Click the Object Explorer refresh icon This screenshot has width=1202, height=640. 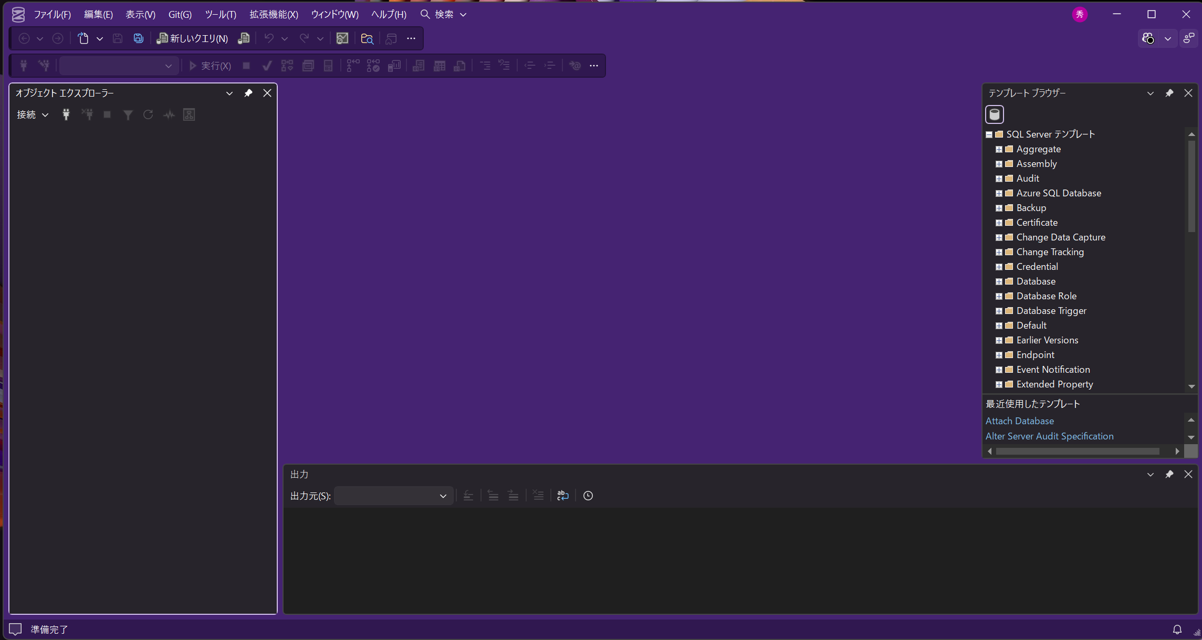[x=148, y=114]
